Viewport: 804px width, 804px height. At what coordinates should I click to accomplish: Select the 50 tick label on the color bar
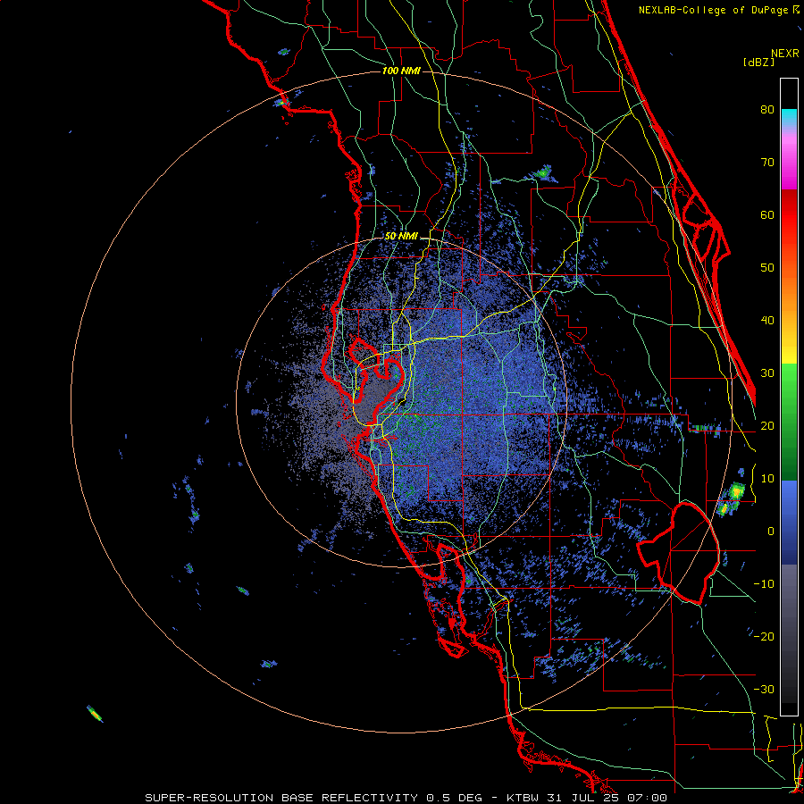pos(767,268)
